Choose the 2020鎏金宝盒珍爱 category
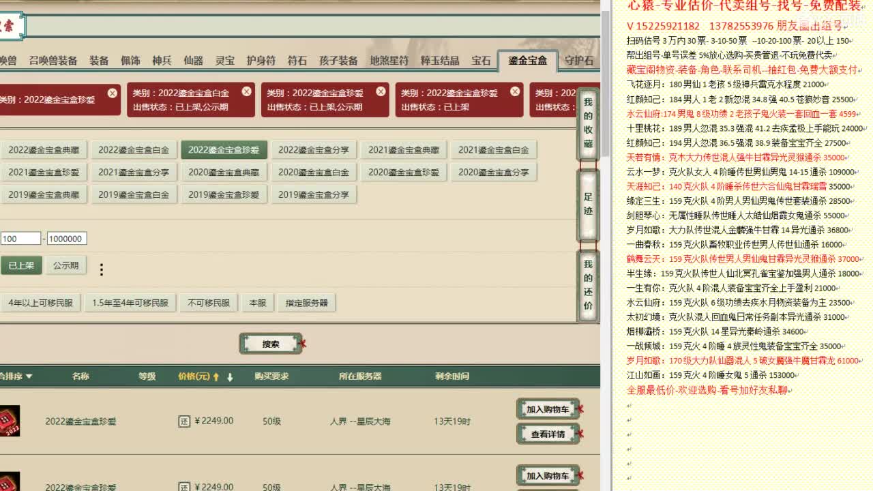Viewport: 873px width, 491px height. (404, 172)
